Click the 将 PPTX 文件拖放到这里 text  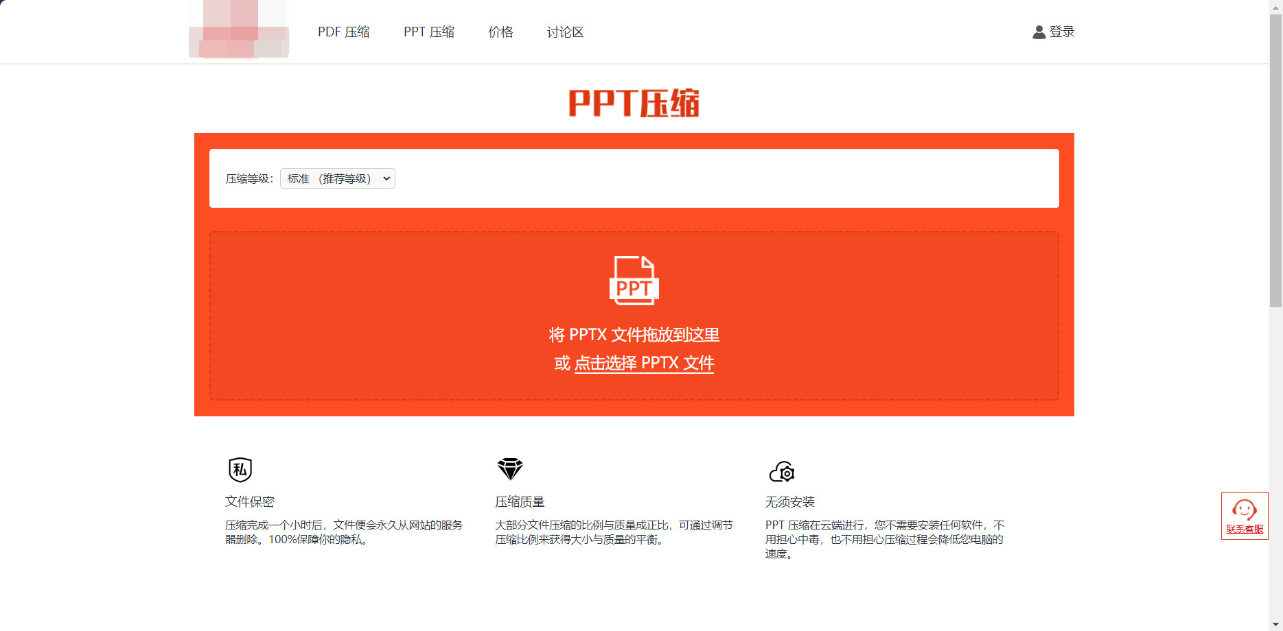(x=634, y=335)
